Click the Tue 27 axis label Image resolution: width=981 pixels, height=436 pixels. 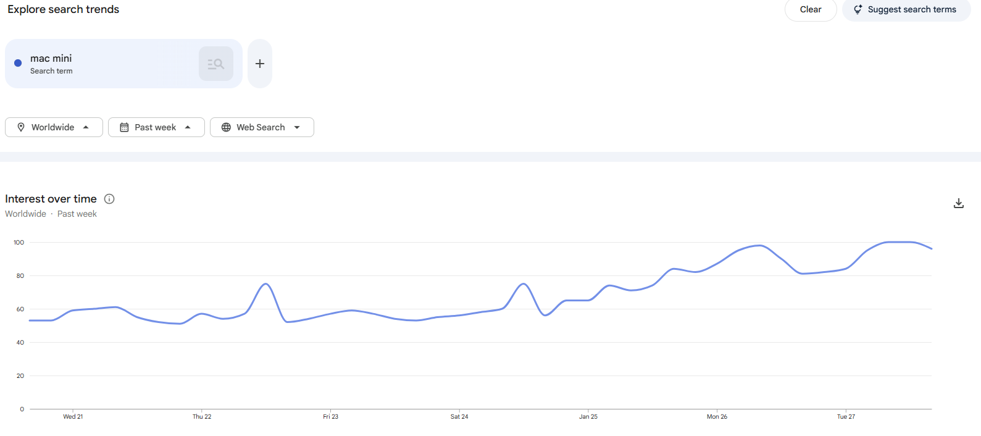(x=846, y=417)
